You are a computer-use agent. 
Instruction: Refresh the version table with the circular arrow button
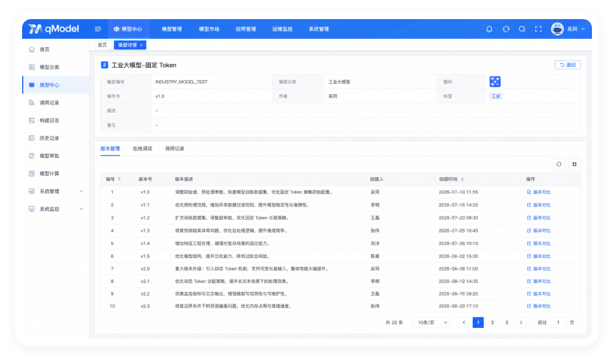[x=559, y=164]
